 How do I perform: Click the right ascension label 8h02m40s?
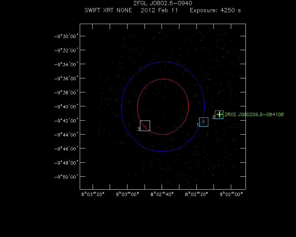162,194
